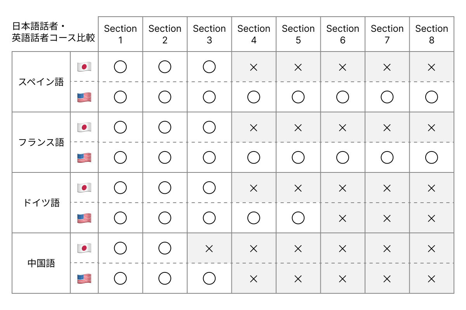Viewport: 466px width, 310px height.
Task: Click the Japan flag in the フランス語 row
Action: click(84, 127)
